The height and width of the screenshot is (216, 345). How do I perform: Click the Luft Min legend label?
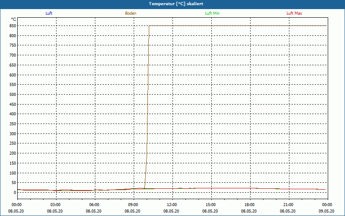[x=212, y=13]
